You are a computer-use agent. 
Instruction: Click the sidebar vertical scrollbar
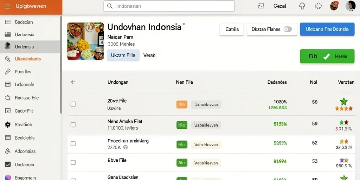tap(61, 65)
